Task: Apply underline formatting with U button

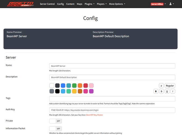Action: [x=167, y=91]
